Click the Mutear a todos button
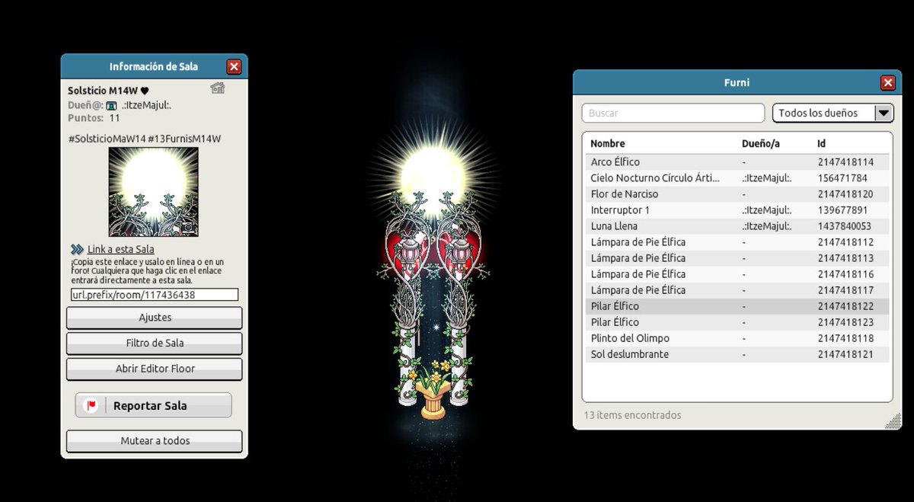The height and width of the screenshot is (502, 914). pos(155,440)
